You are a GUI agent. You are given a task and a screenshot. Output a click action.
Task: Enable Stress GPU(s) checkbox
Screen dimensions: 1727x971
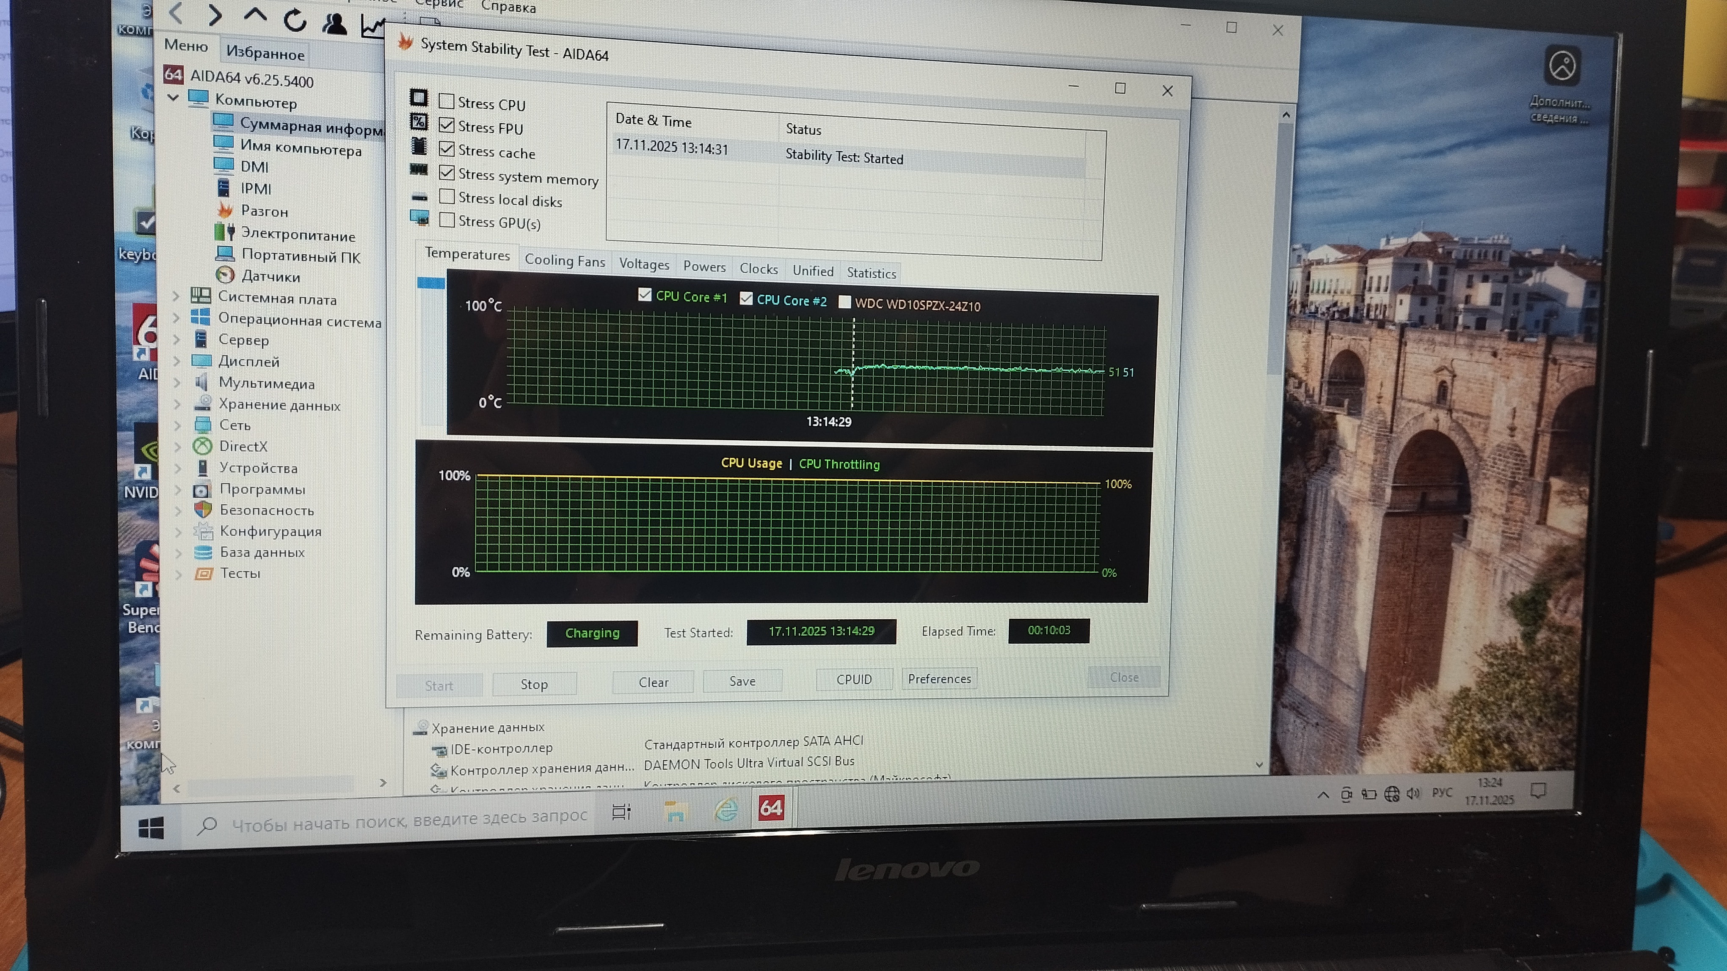click(447, 220)
